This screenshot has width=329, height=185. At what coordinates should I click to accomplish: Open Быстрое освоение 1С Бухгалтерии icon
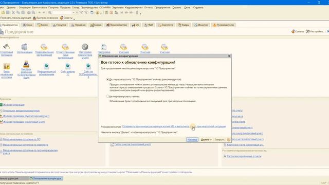coord(26,64)
